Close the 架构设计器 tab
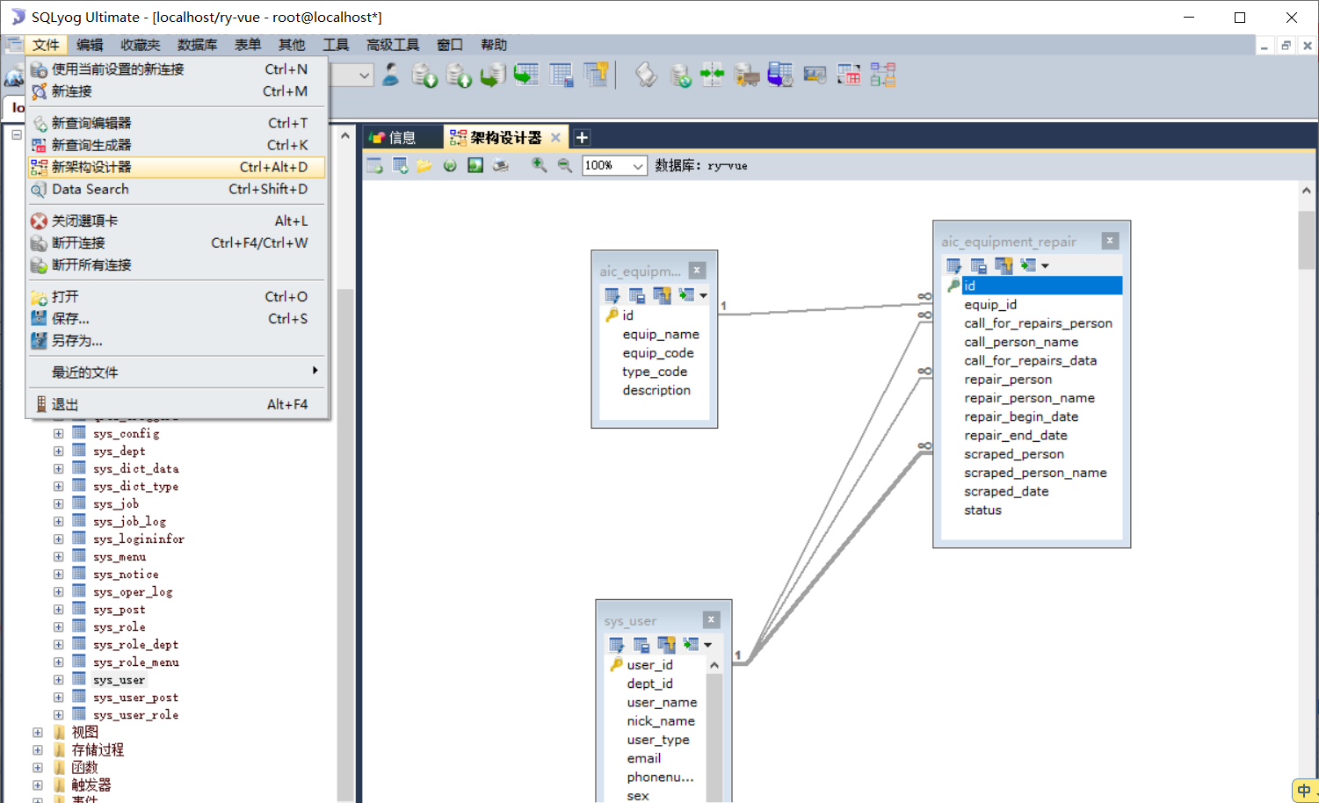 pos(555,137)
